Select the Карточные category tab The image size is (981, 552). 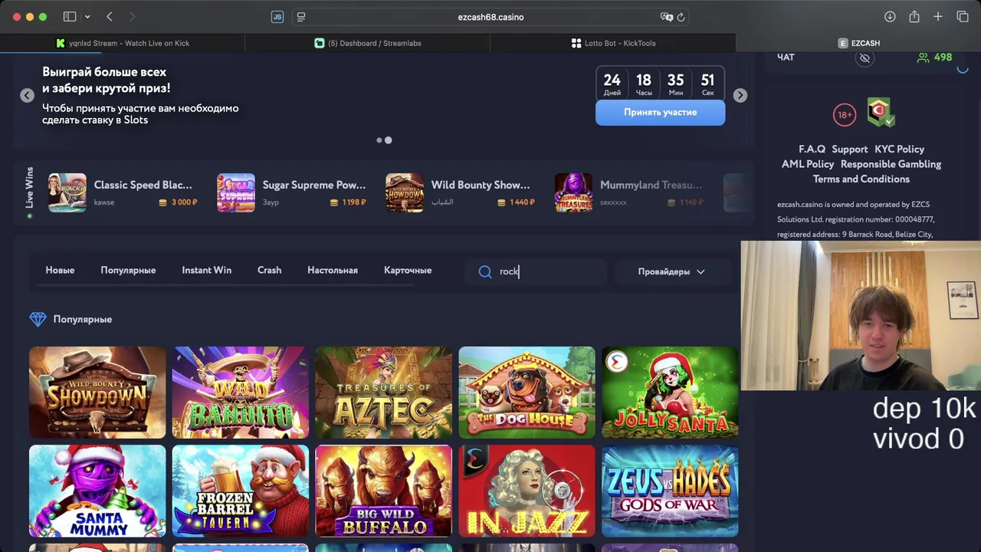(408, 270)
